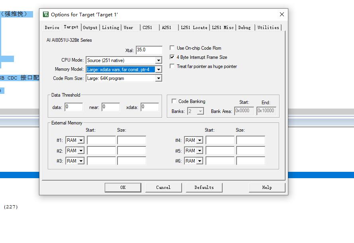Click External Memory #2 Start field

(102, 150)
